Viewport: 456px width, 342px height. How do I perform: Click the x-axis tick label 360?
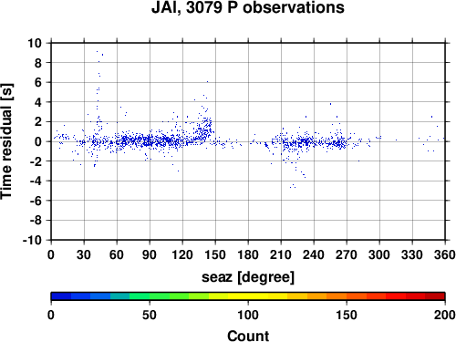[445, 254]
